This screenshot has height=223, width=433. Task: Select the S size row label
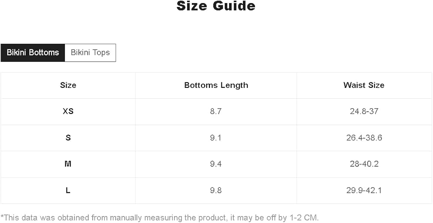click(x=68, y=138)
